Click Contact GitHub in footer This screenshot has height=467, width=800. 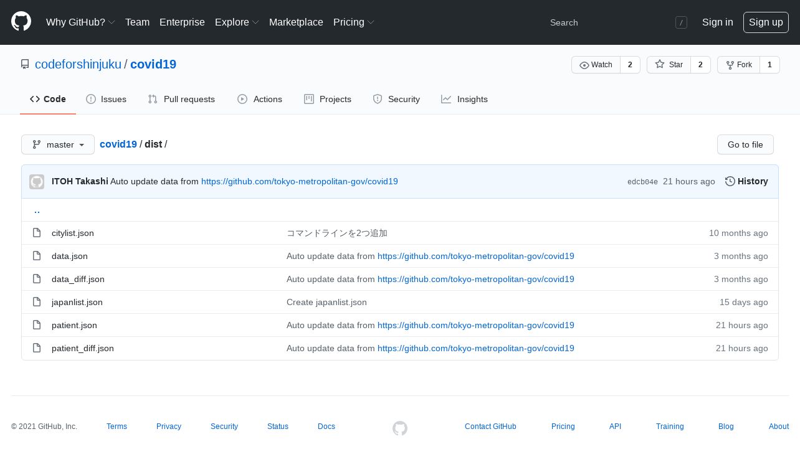pos(490,427)
